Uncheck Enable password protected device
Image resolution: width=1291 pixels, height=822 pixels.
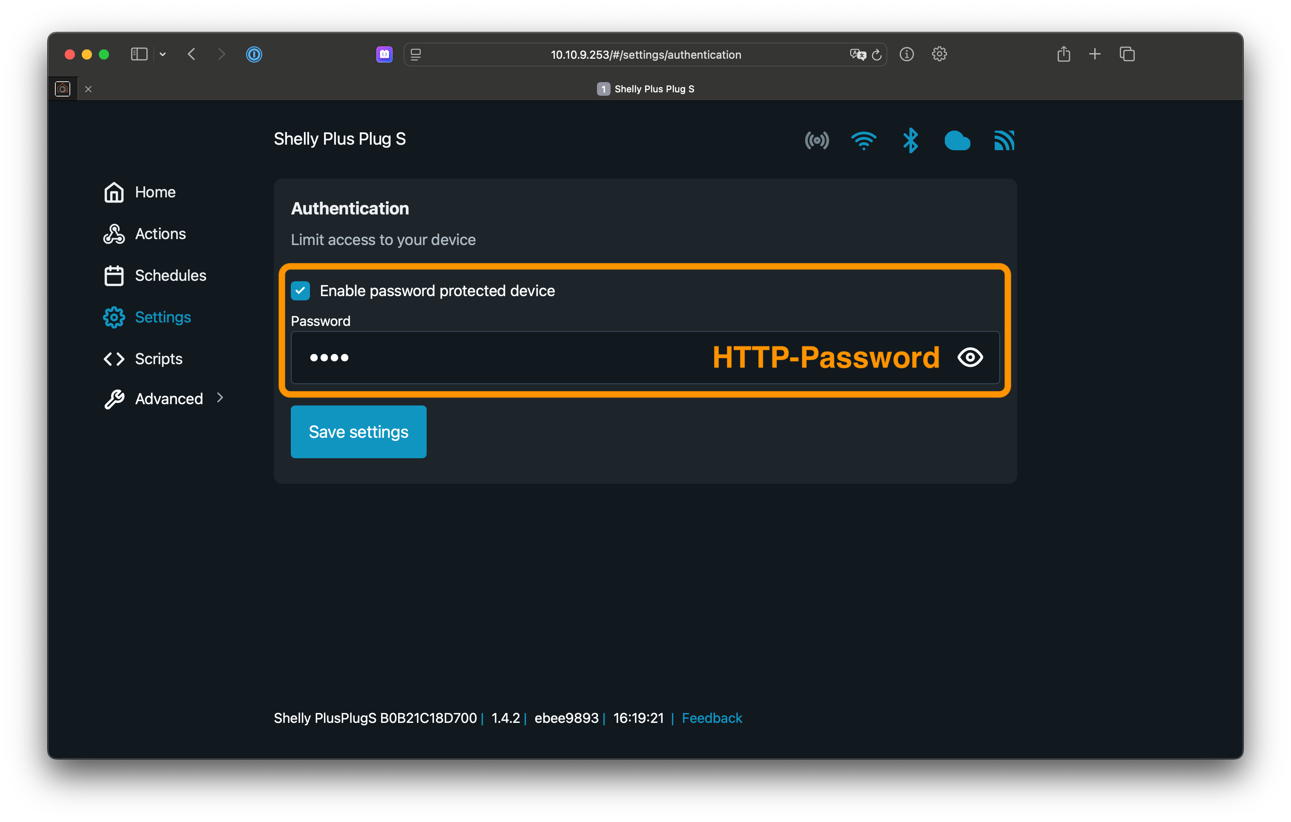pyautogui.click(x=300, y=291)
